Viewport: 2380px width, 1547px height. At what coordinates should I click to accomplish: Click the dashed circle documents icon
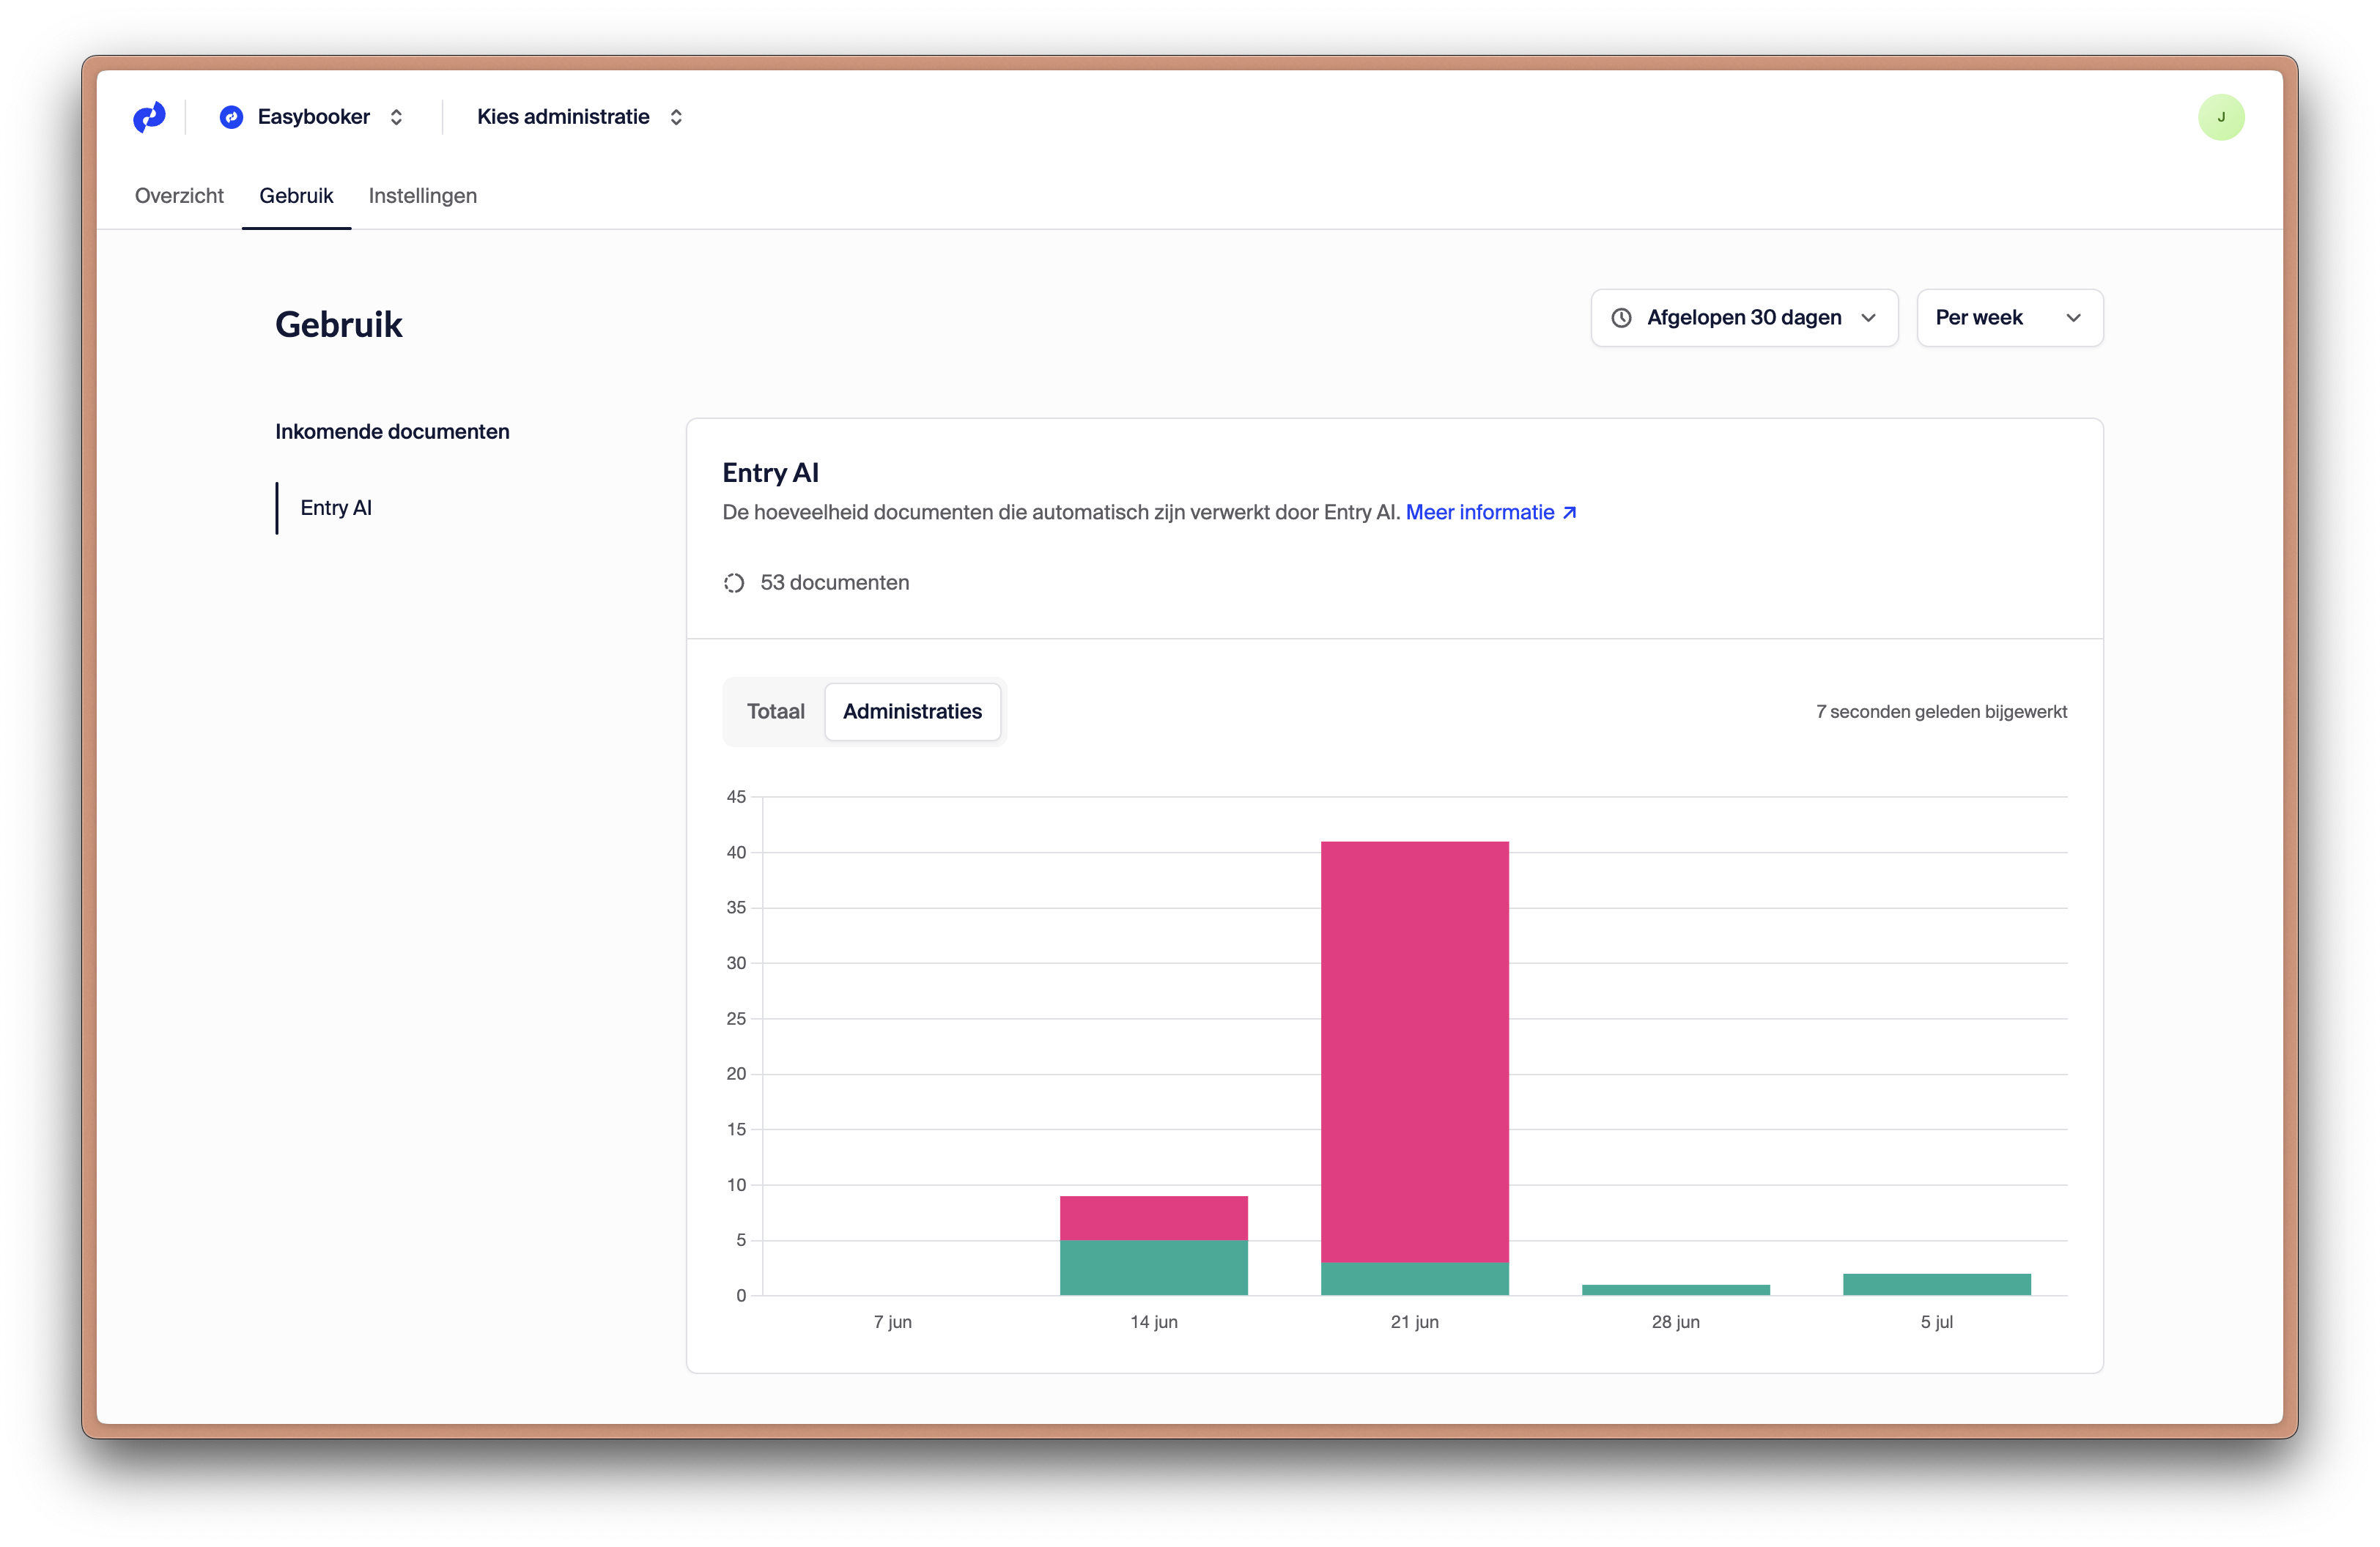(734, 582)
